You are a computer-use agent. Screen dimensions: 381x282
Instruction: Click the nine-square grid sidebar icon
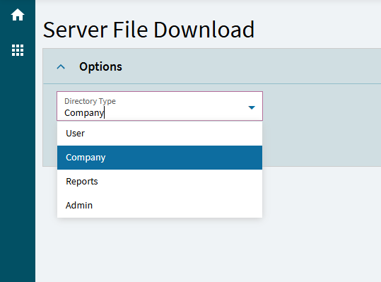click(18, 50)
